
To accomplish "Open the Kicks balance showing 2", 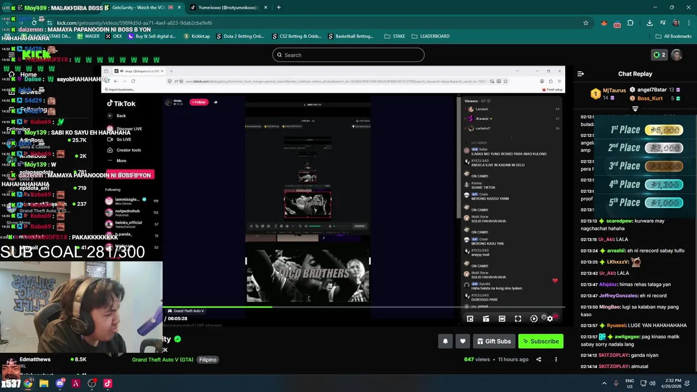I will click(659, 55).
